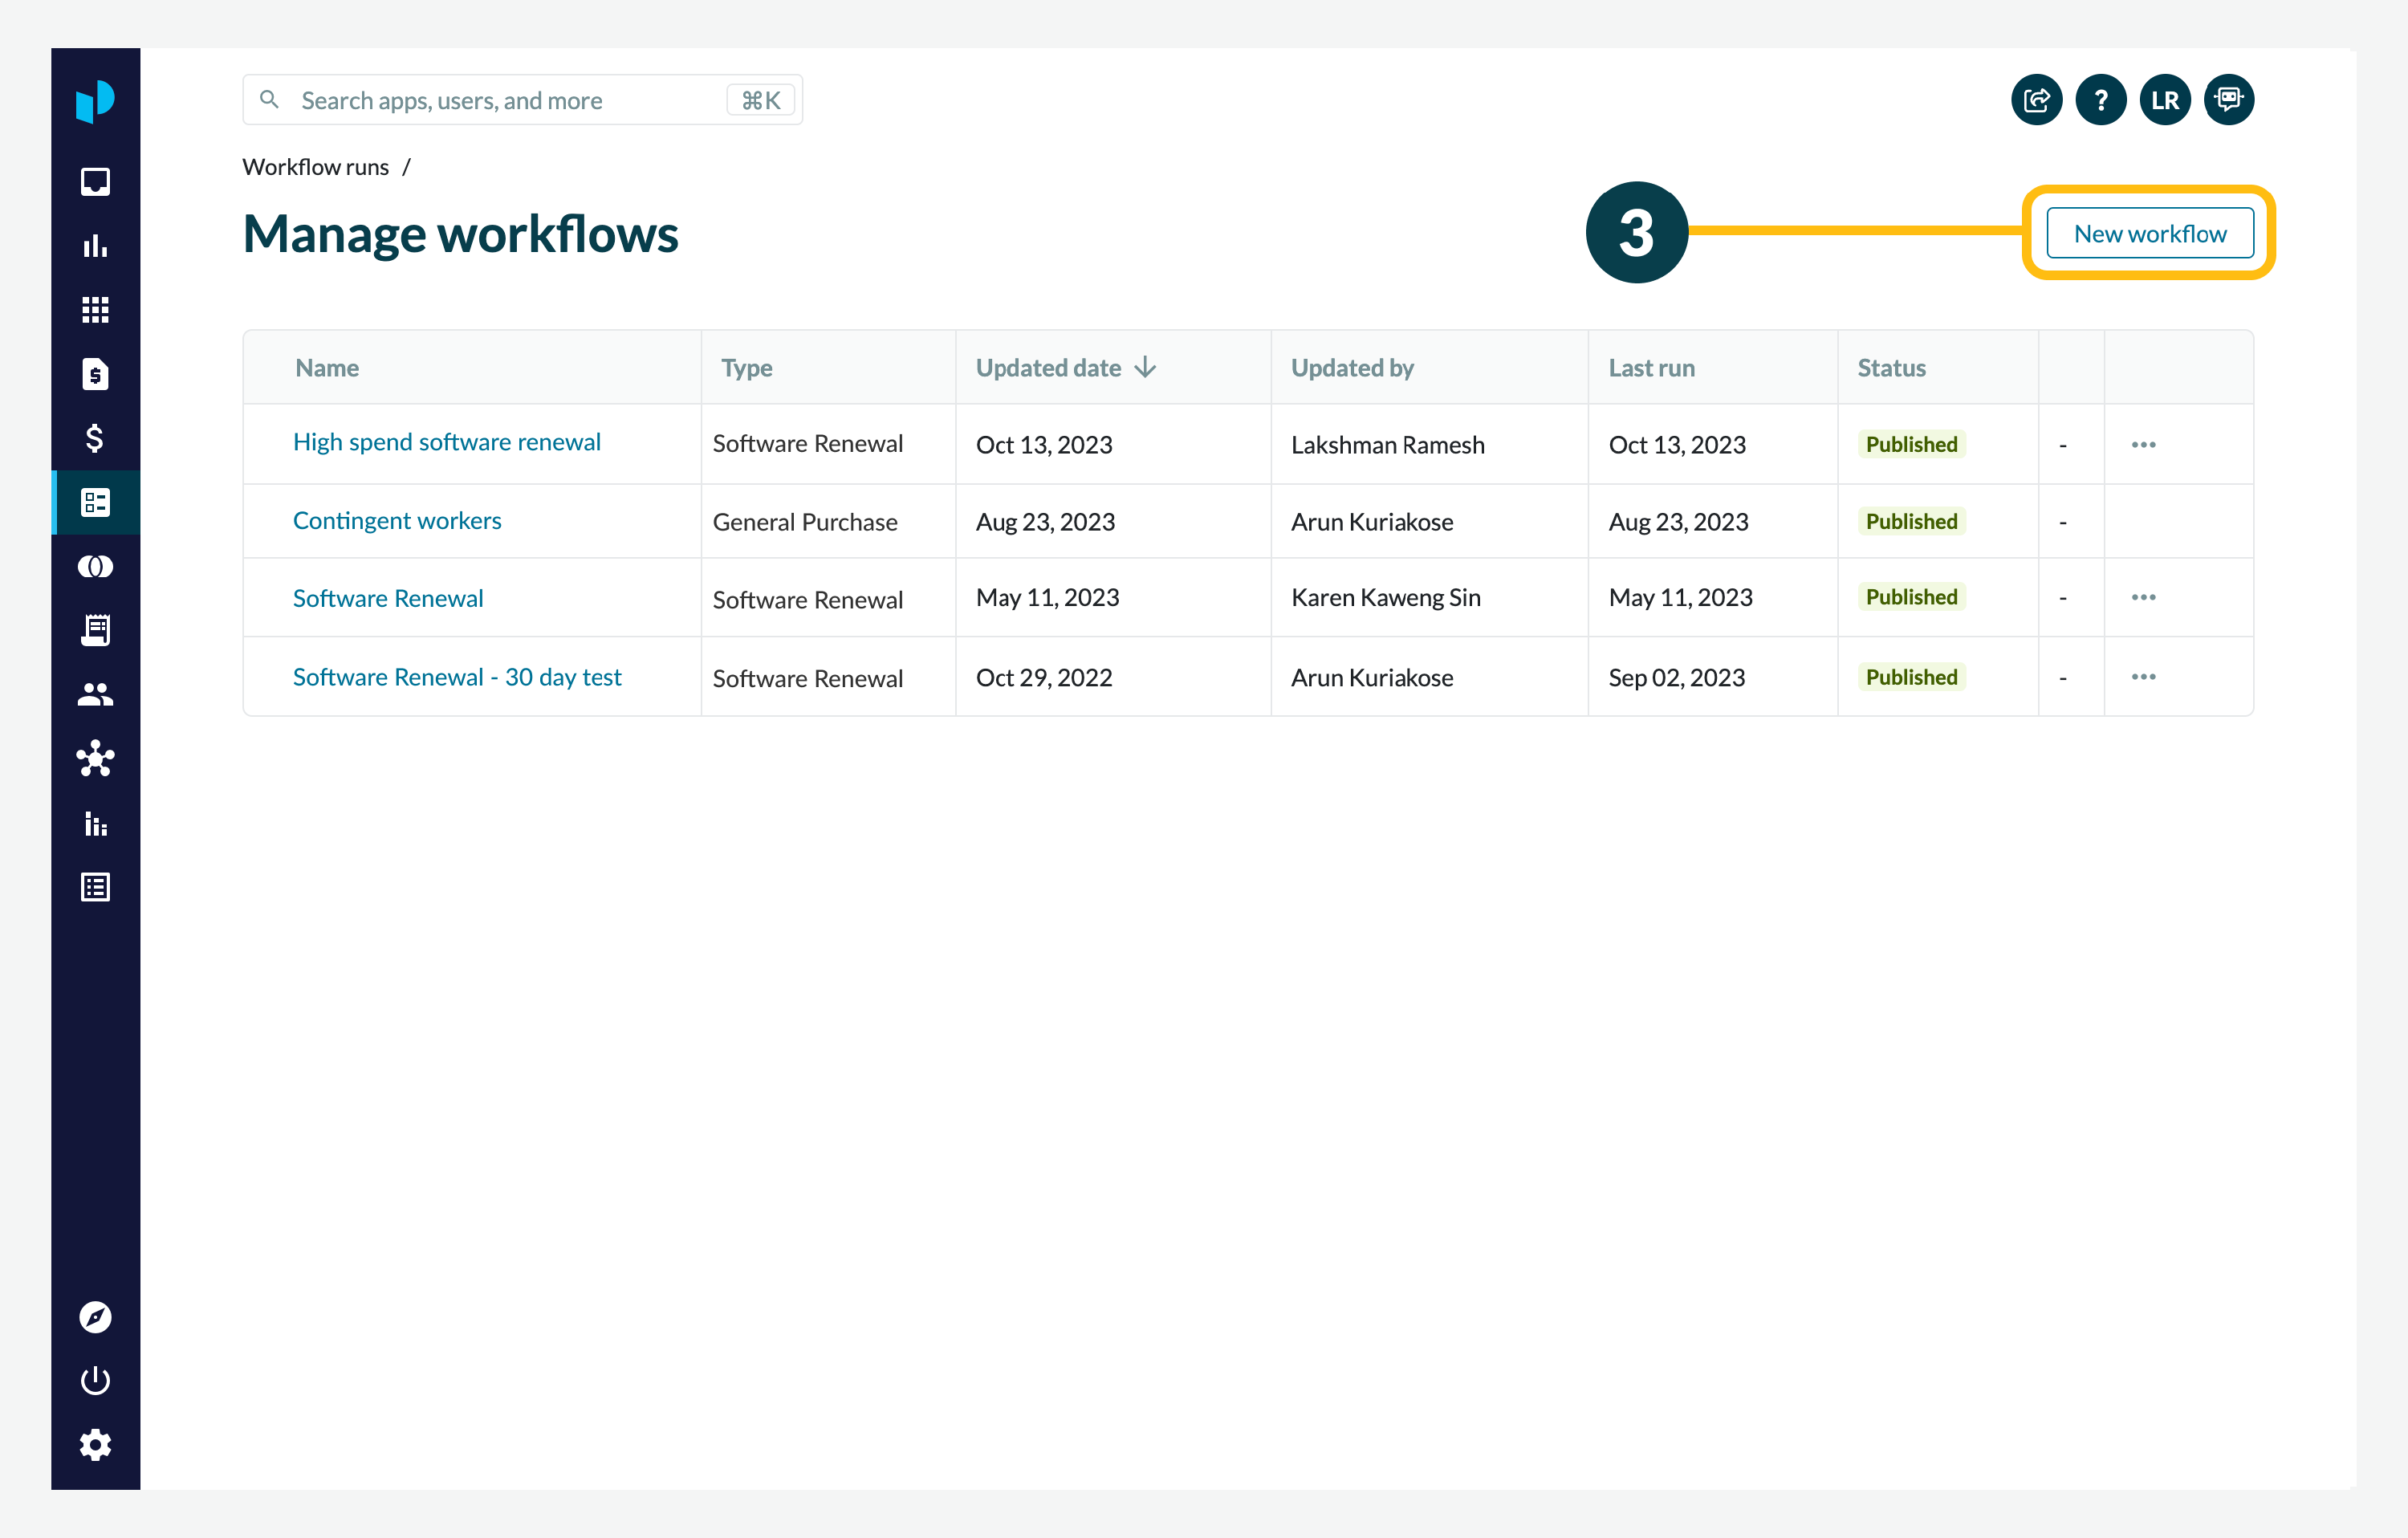Image resolution: width=2408 pixels, height=1538 pixels.
Task: Open the Contingent workers workflow link
Action: (x=397, y=521)
